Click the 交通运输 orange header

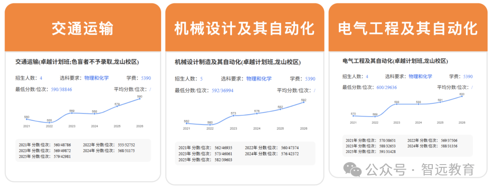pos(83,28)
